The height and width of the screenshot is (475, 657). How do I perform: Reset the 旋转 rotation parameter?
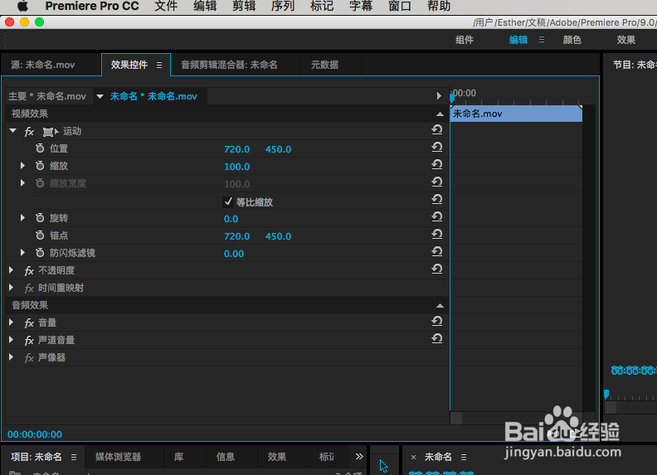tap(437, 217)
